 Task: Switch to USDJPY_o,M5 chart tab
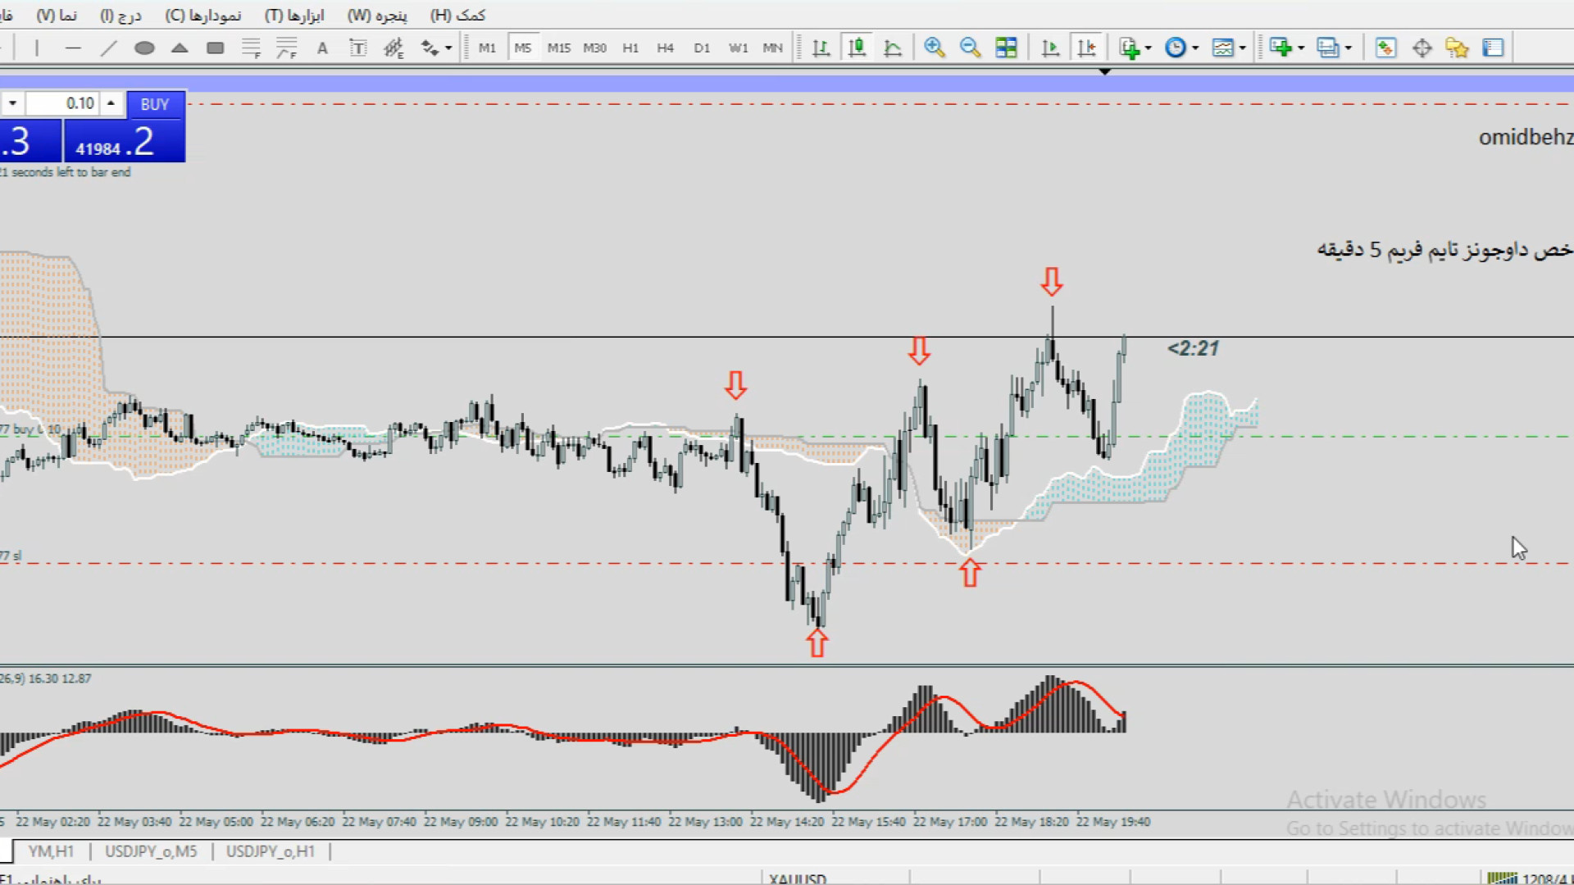pyautogui.click(x=151, y=851)
